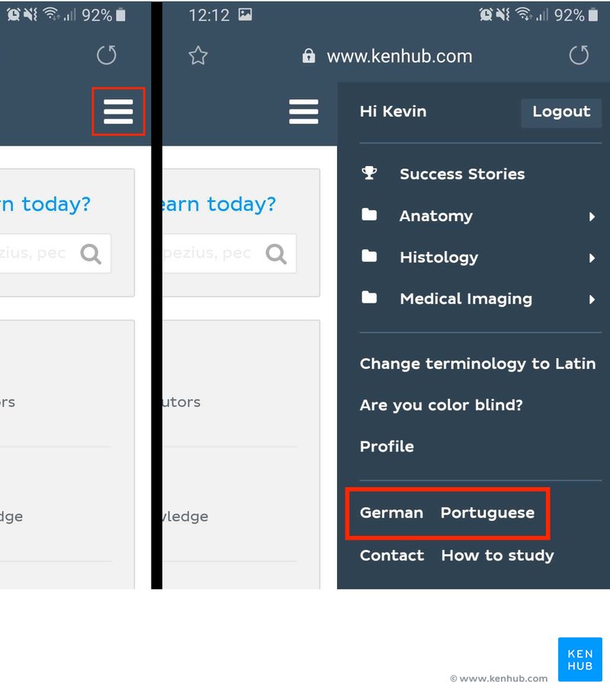Screen dimensions: 610x690
Task: Open the Histology menu entry
Action: [438, 258]
